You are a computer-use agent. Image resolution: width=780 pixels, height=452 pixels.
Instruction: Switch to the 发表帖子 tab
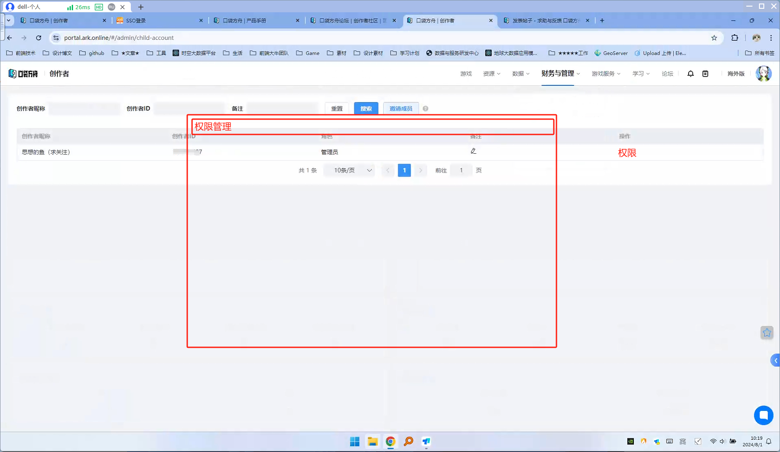pos(546,21)
